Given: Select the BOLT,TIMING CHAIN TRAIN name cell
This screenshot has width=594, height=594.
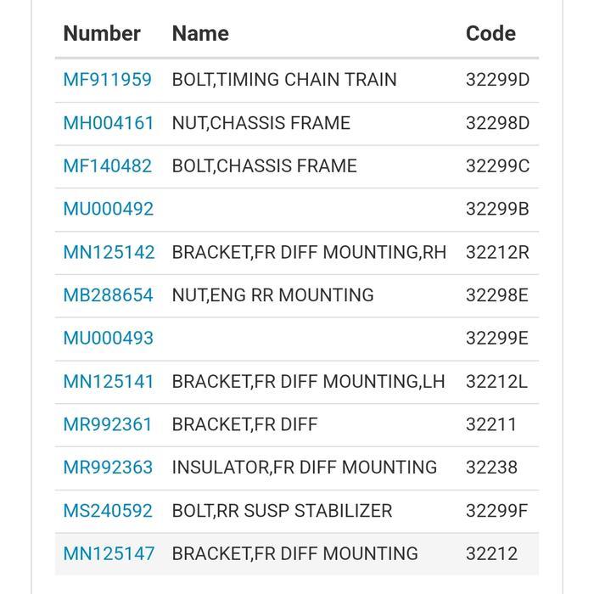Looking at the screenshot, I should (284, 80).
